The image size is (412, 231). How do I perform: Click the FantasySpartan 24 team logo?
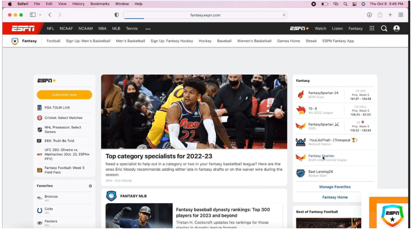click(x=301, y=95)
